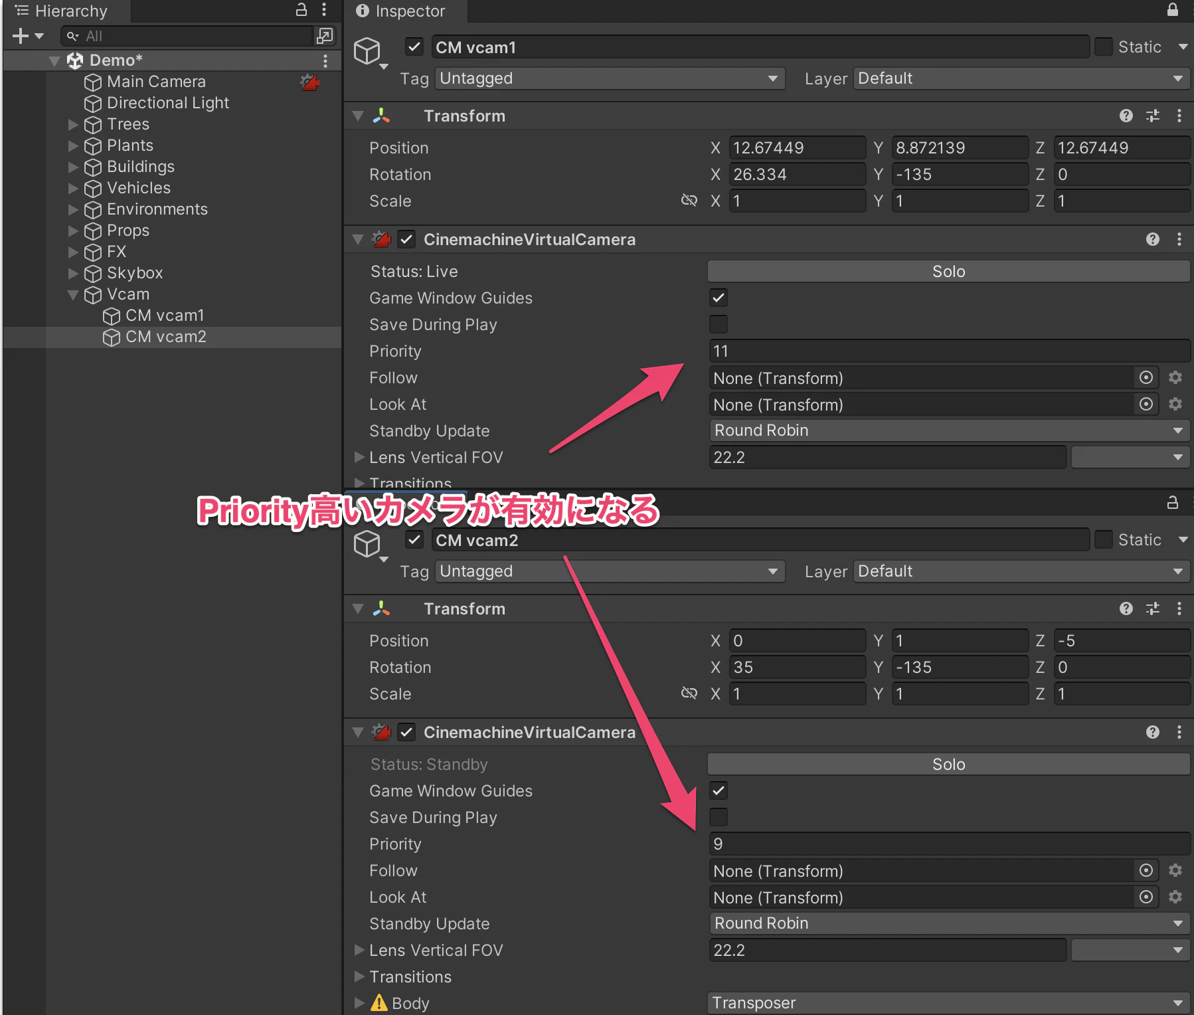This screenshot has width=1194, height=1015.
Task: Select CM vcam1 in the Hierarchy
Action: pyautogui.click(x=165, y=316)
